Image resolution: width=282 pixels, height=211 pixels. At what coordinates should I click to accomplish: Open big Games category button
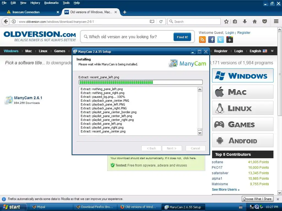pos(243,124)
